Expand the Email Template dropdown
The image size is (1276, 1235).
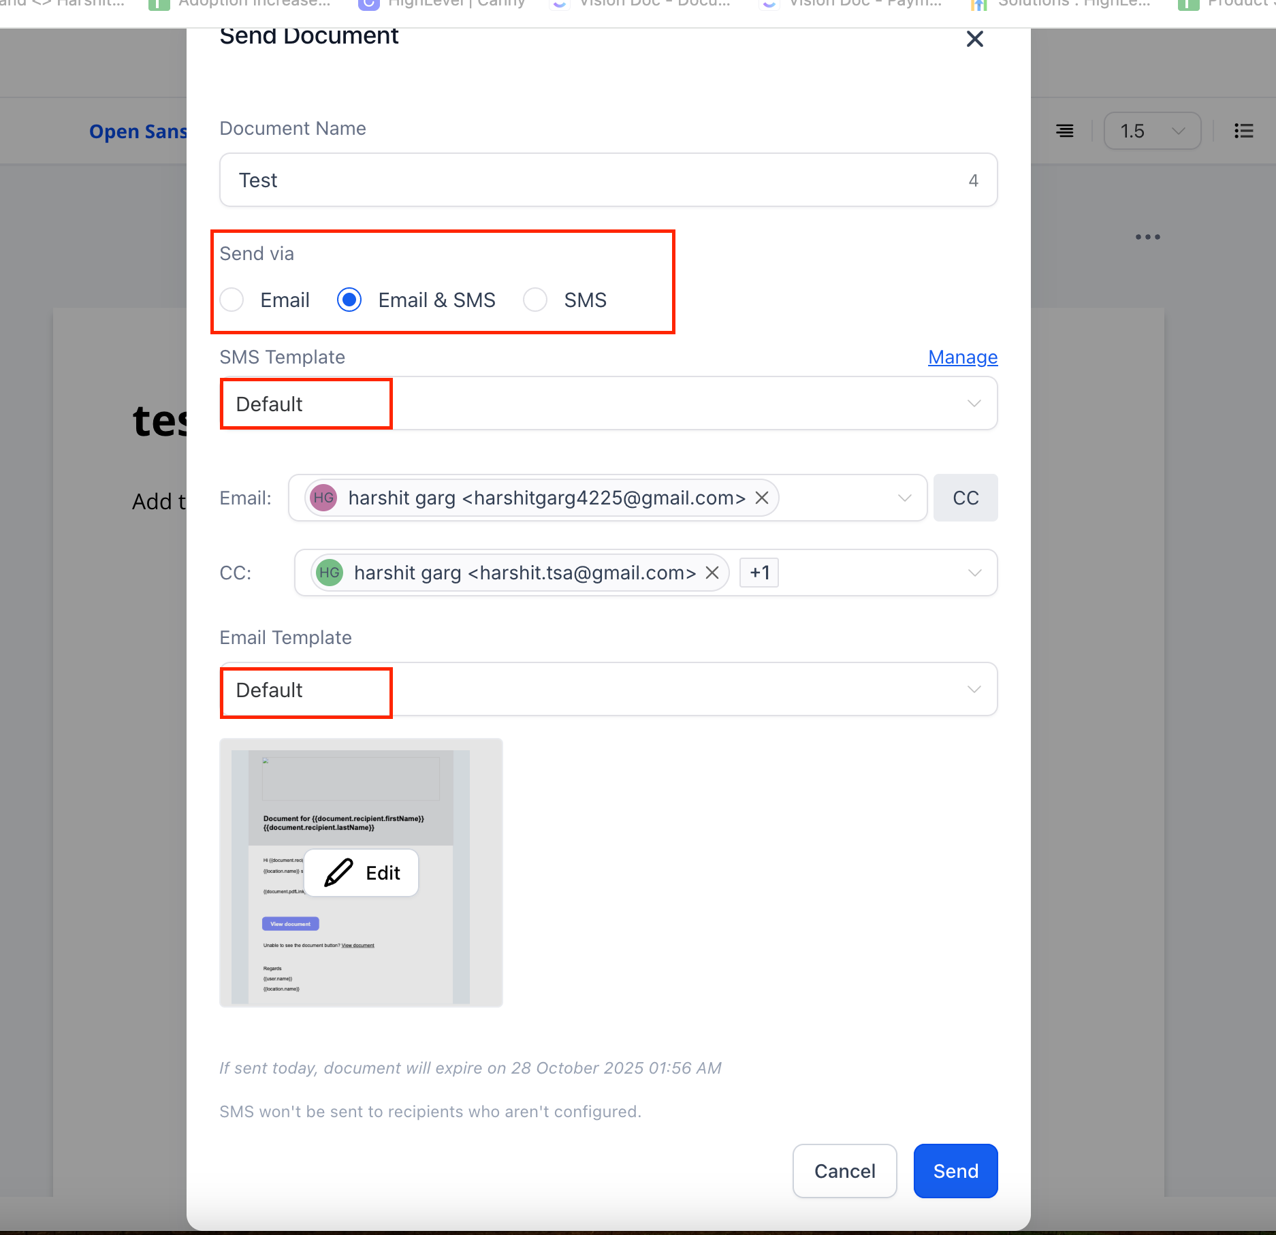click(974, 690)
